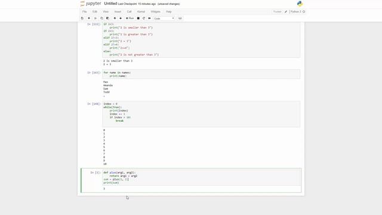382x215 pixels.
Task: Open the Kernel menu
Action: tap(141, 12)
